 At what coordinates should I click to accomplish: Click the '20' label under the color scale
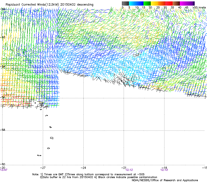[150, 8]
